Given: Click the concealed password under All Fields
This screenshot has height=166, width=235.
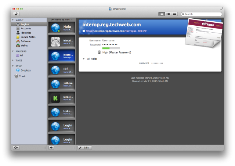Looking at the screenshot, I should [x=157, y=63].
